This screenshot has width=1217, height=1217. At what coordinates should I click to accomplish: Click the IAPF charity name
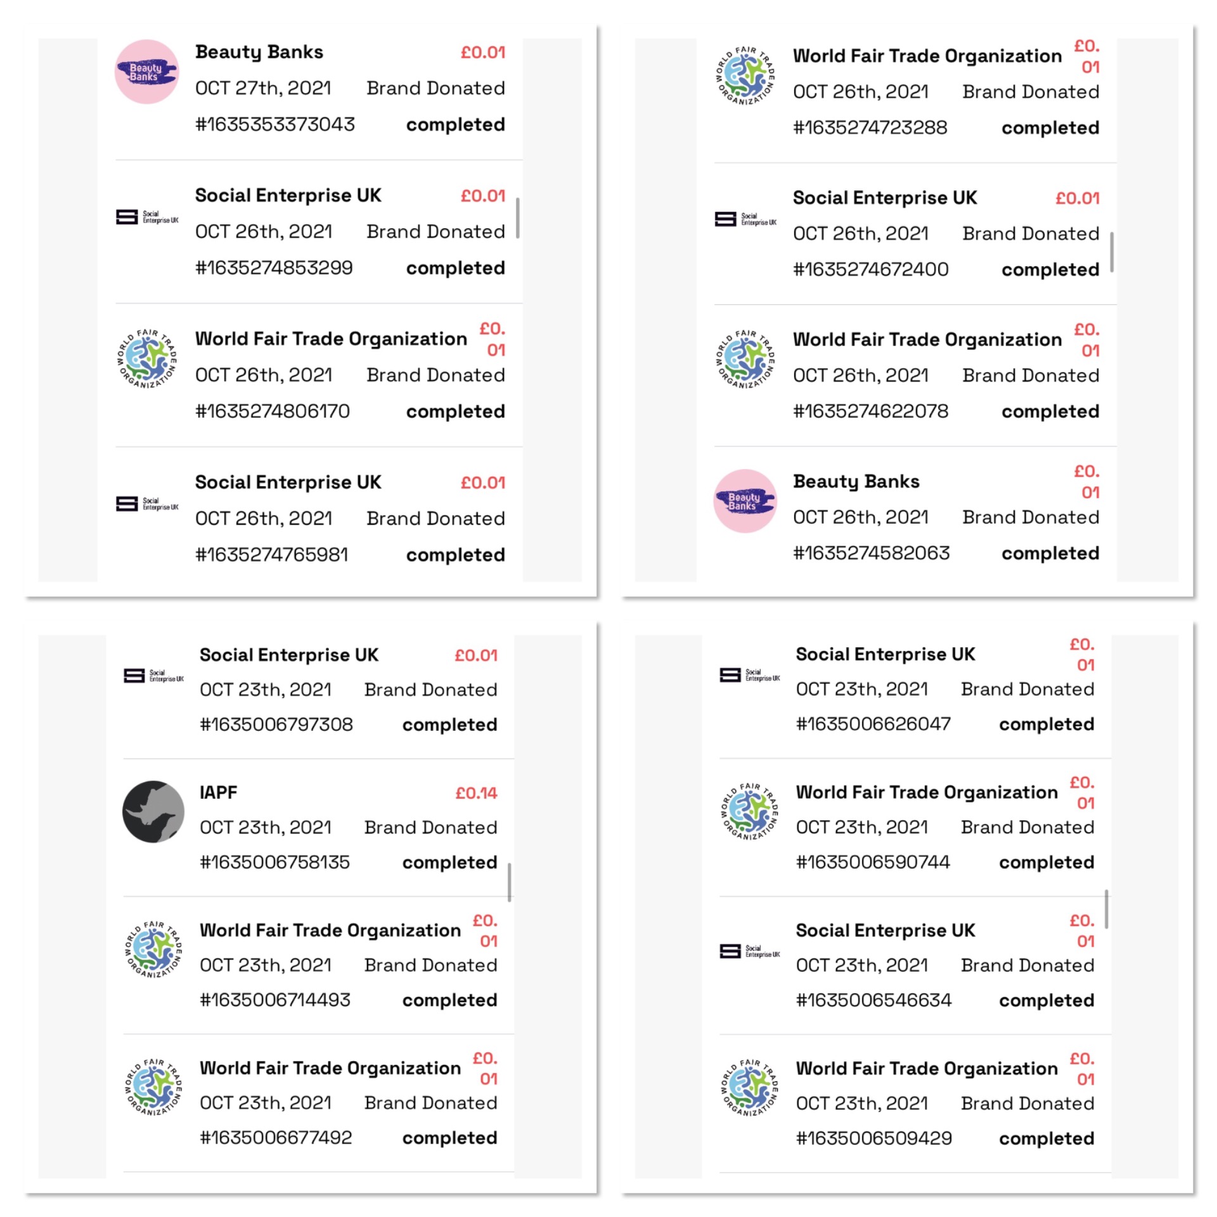point(219,792)
